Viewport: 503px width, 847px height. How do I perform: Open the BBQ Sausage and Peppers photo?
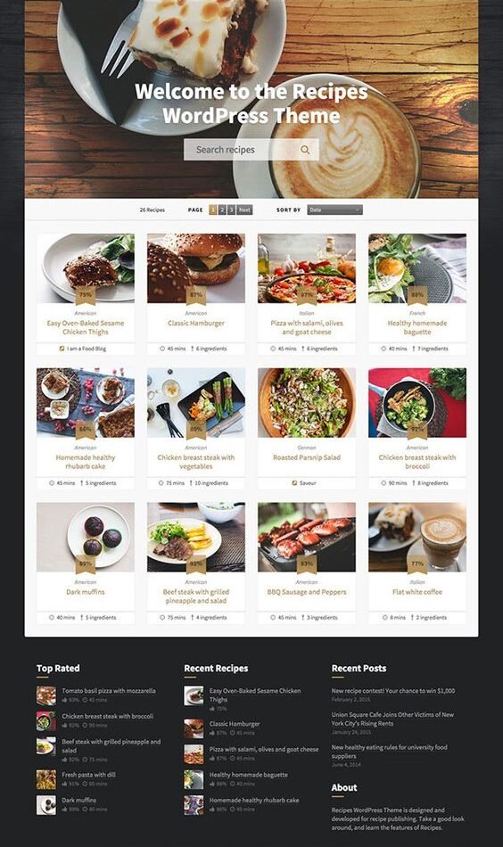click(306, 537)
